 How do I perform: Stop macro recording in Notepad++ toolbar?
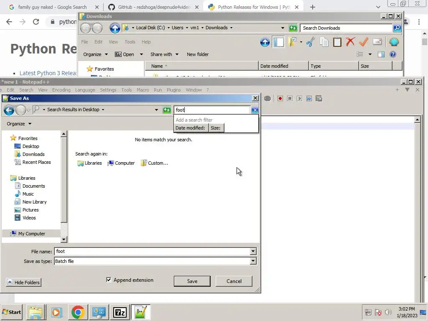(290, 99)
